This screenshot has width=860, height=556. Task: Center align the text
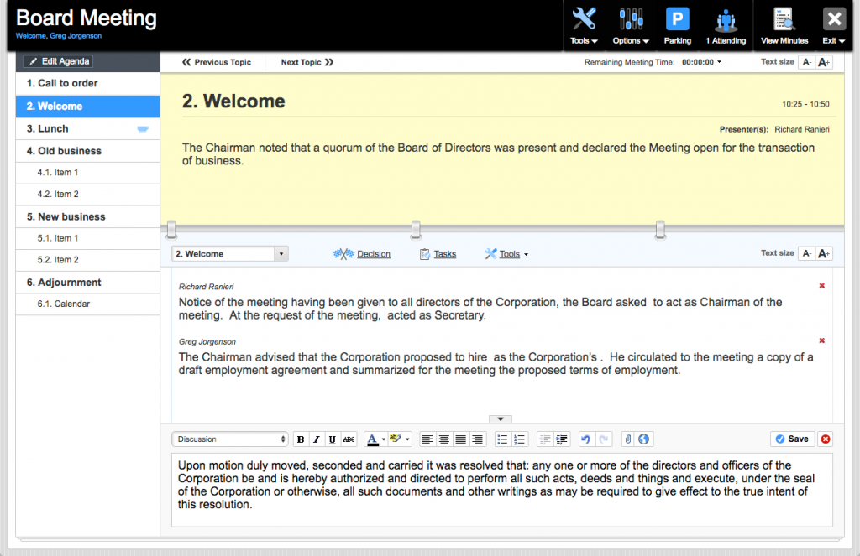[444, 439]
